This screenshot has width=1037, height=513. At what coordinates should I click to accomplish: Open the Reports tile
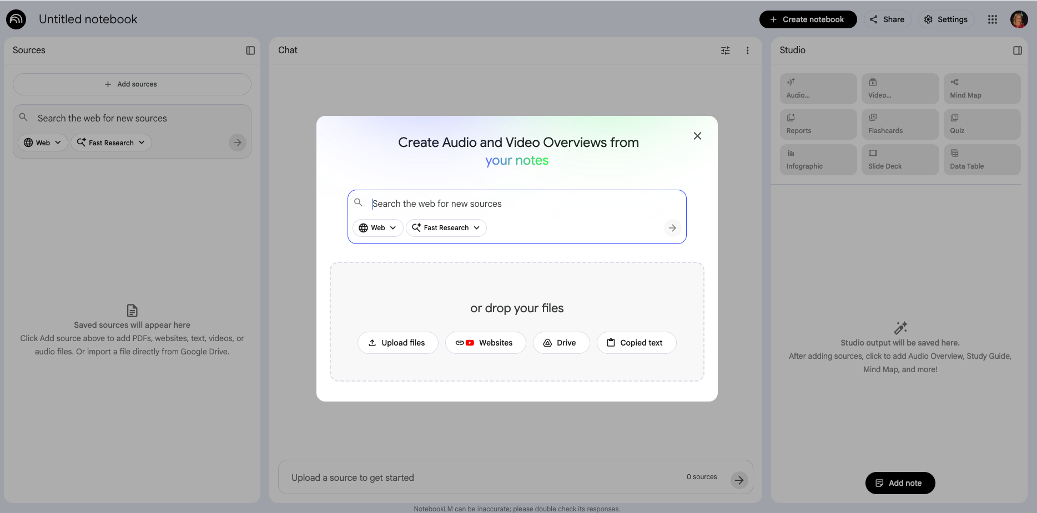pyautogui.click(x=818, y=124)
